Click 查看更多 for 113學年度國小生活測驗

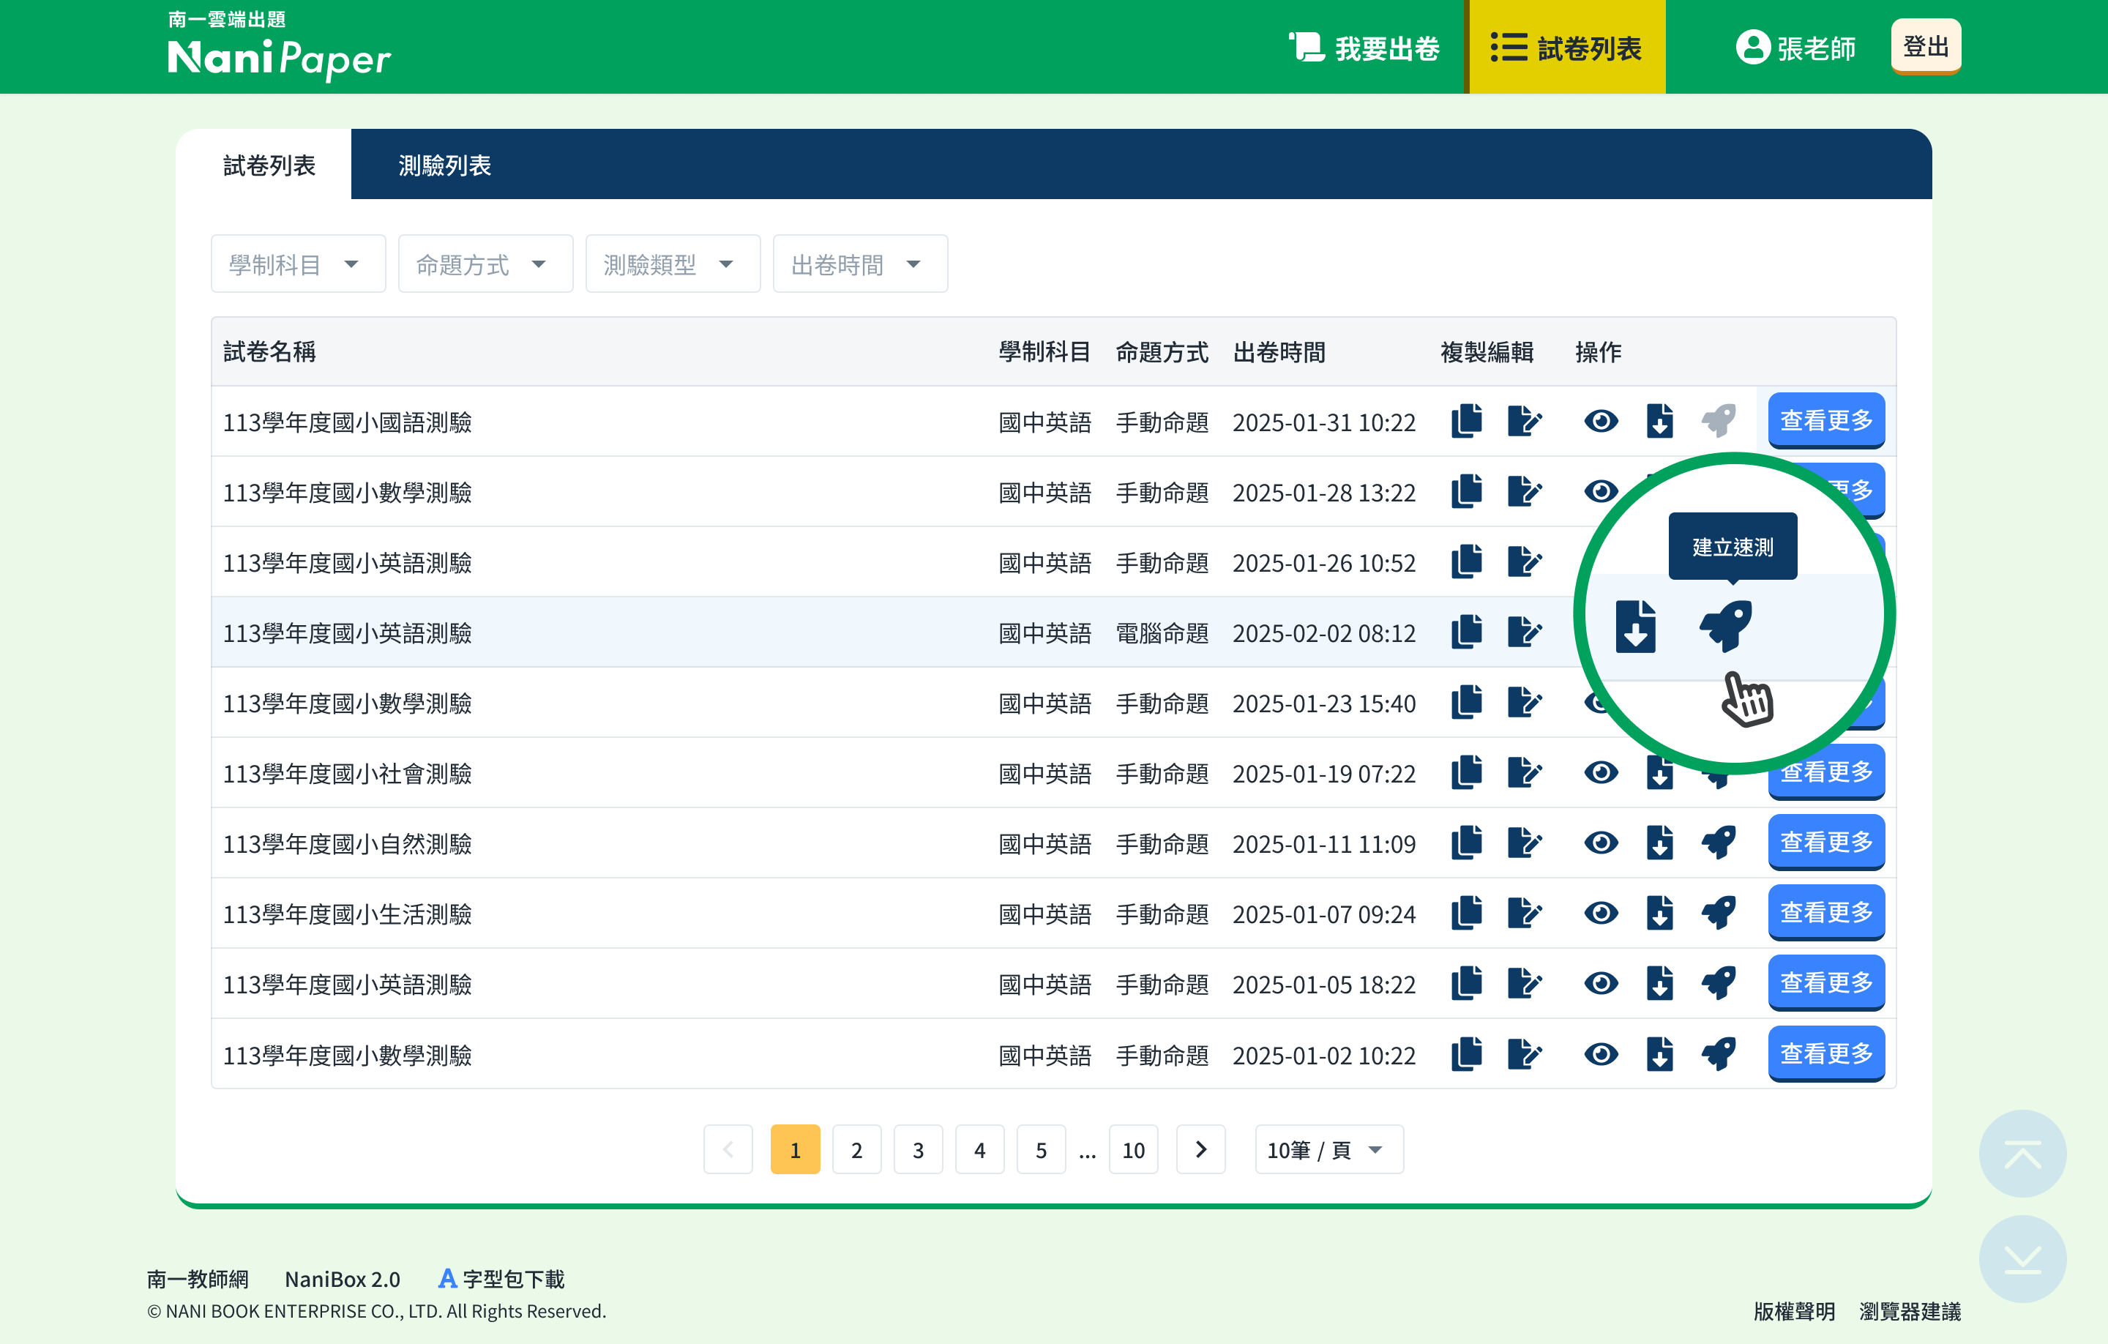tap(1826, 912)
